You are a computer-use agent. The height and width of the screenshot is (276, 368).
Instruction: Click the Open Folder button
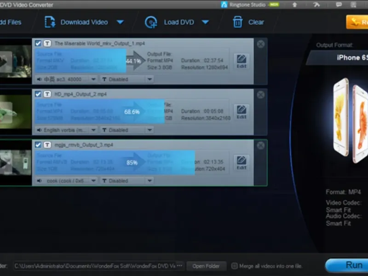pyautogui.click(x=206, y=266)
